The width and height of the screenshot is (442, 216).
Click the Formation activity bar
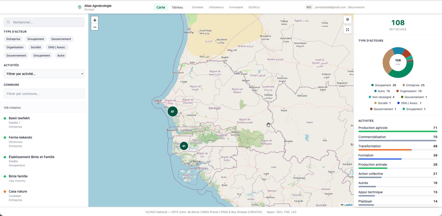point(398,159)
